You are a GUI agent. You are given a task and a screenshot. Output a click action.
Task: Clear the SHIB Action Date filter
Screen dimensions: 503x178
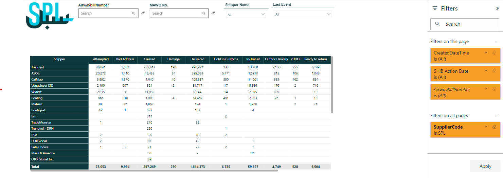495,71
